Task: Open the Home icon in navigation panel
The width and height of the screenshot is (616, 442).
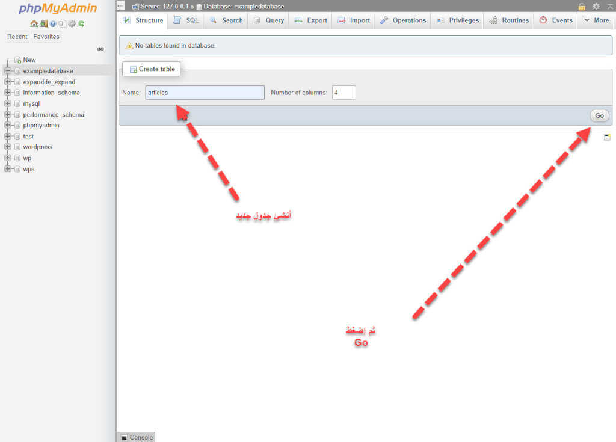Action: 34,24
